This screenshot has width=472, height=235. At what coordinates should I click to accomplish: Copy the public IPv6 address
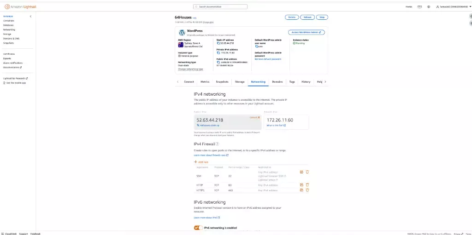tap(218, 62)
